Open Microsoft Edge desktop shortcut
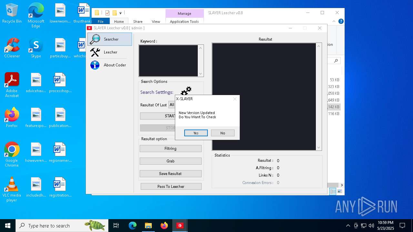 (36, 16)
